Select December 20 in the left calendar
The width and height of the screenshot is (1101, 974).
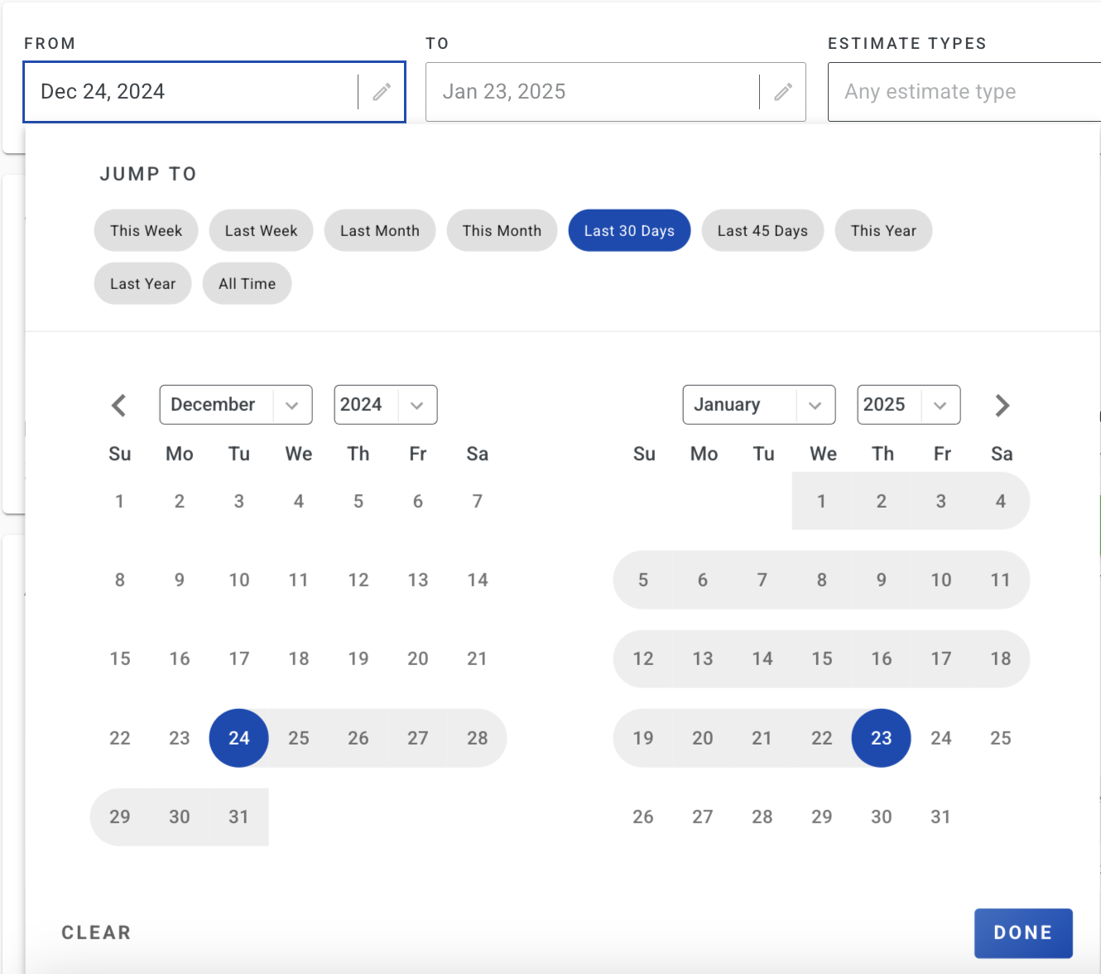coord(418,658)
